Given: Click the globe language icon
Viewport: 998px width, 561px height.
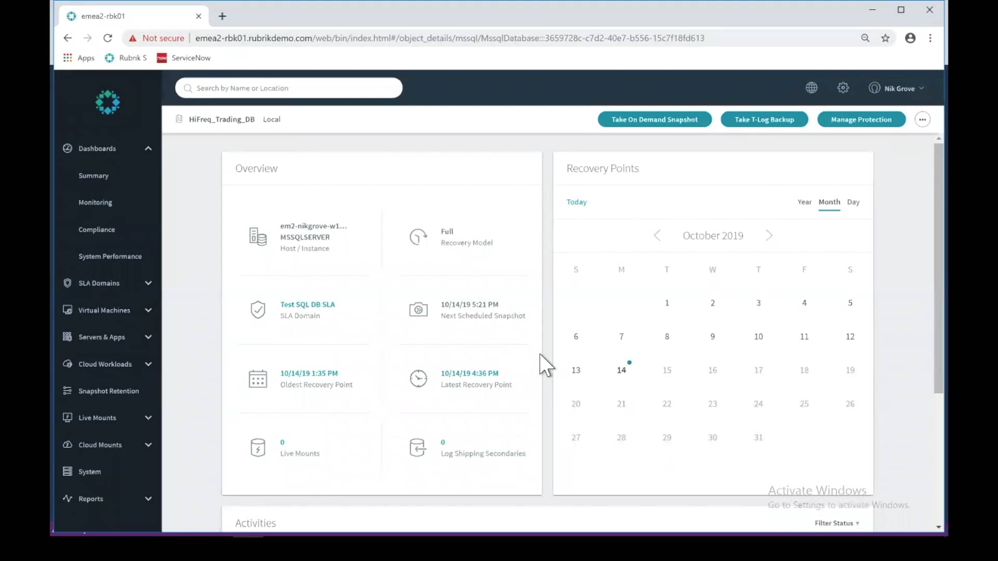Looking at the screenshot, I should pos(811,87).
